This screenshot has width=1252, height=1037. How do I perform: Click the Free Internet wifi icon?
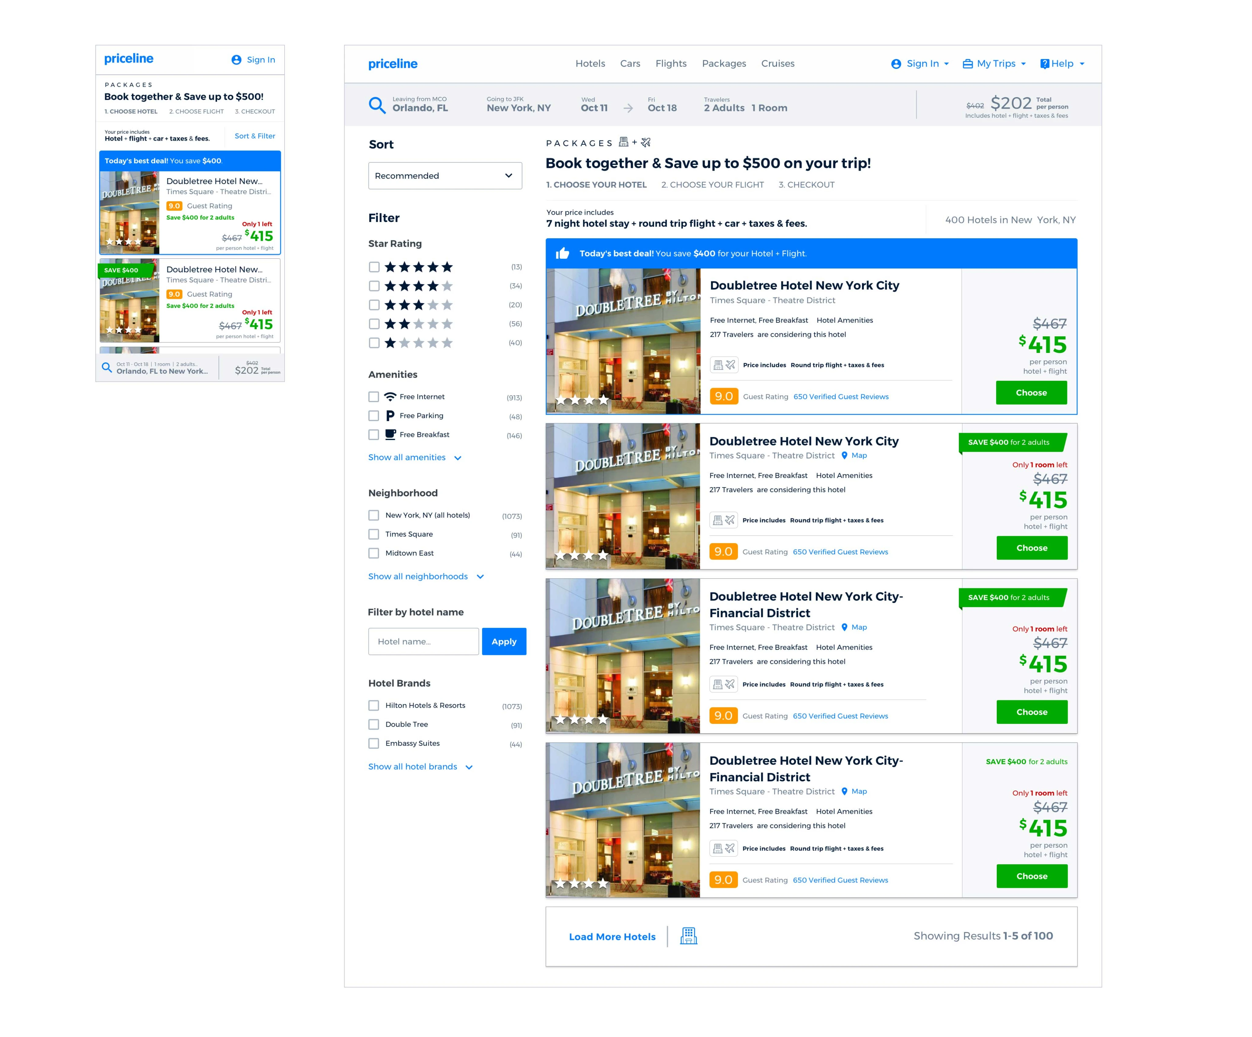(390, 397)
